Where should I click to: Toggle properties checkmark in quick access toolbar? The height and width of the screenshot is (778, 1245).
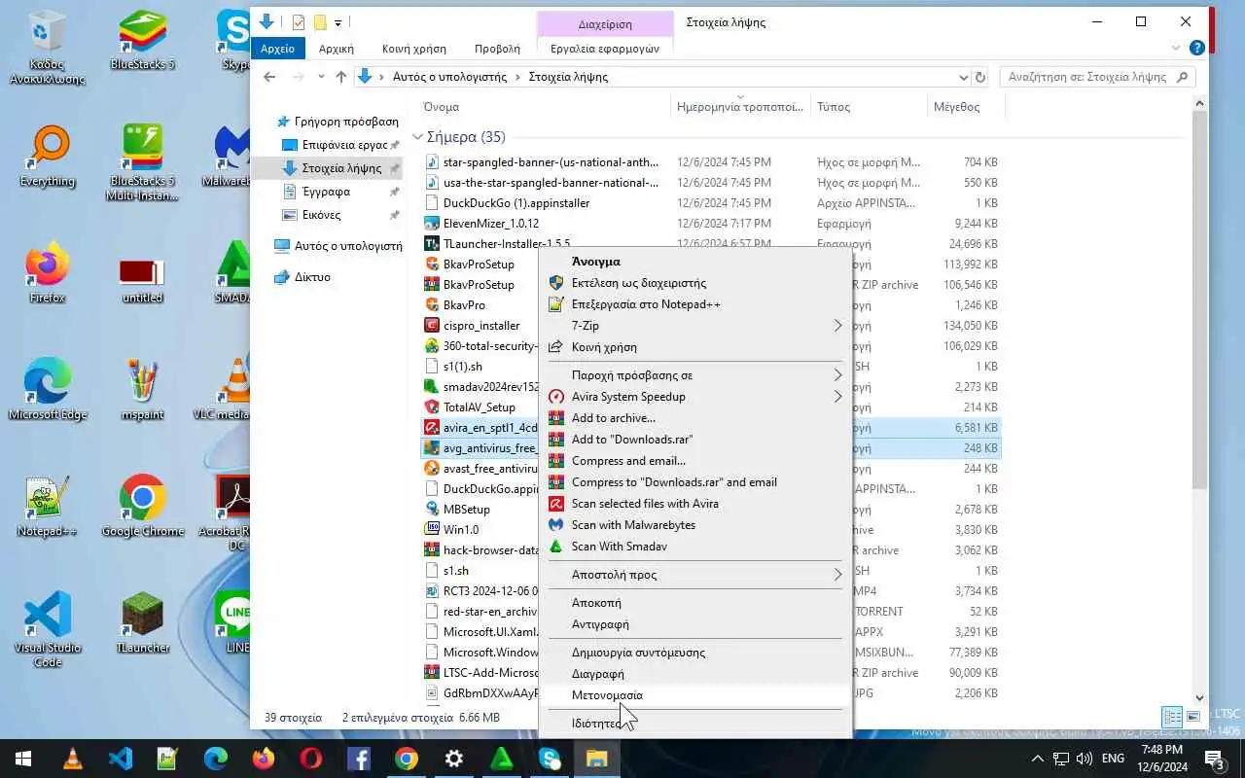tap(298, 22)
